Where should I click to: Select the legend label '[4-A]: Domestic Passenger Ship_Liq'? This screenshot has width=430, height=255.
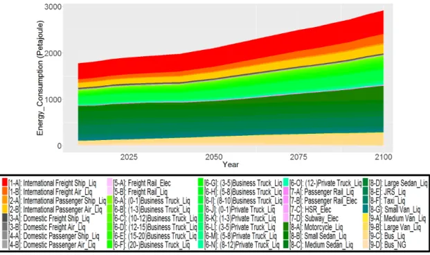(x=54, y=236)
